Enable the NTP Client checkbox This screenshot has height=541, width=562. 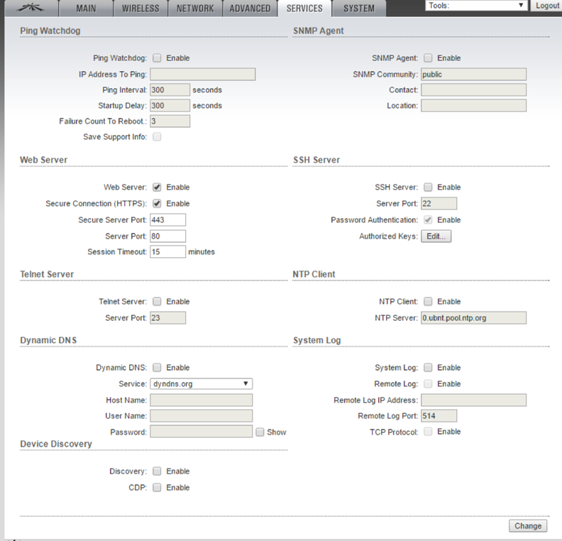tap(428, 301)
